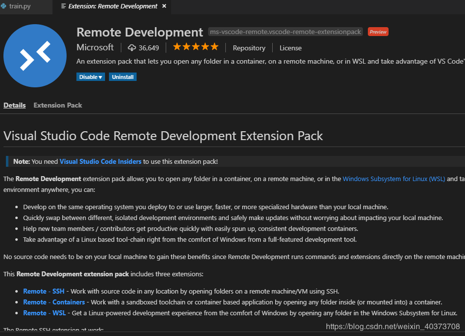This screenshot has height=336, width=465.
Task: Click the 'Develop on the same operating system' bullet
Action: tap(206, 207)
